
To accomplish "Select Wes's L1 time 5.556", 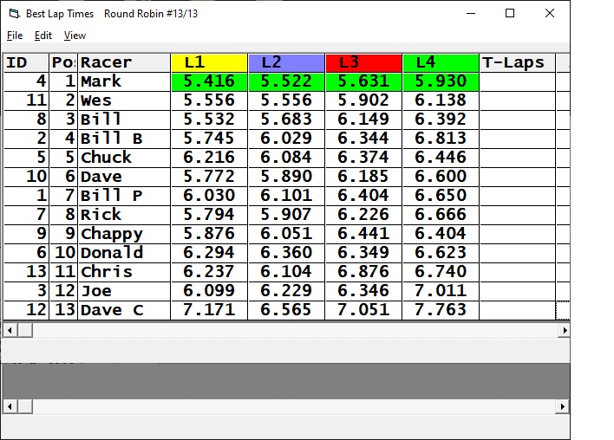I will [x=209, y=100].
